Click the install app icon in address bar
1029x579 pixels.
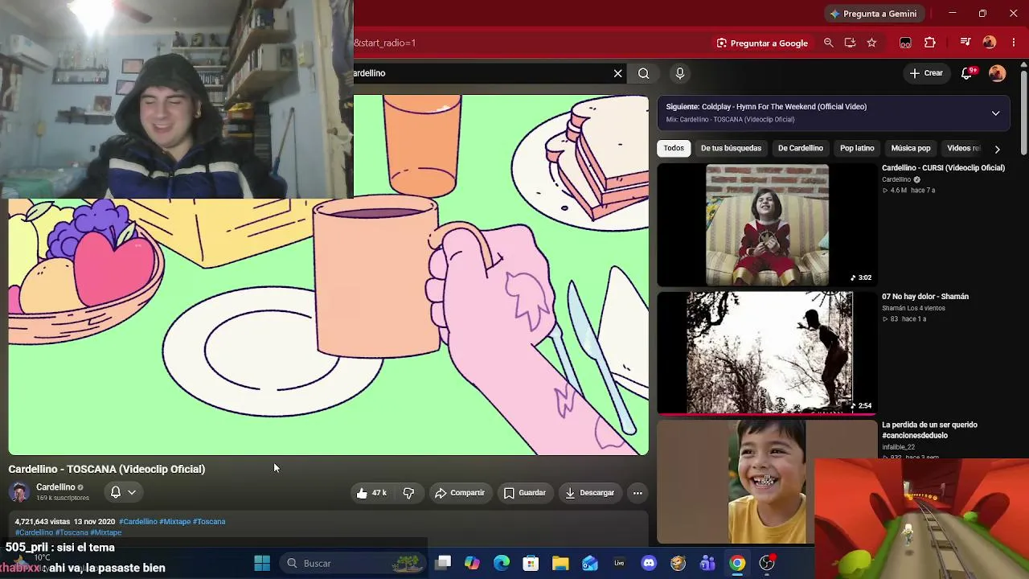point(850,43)
